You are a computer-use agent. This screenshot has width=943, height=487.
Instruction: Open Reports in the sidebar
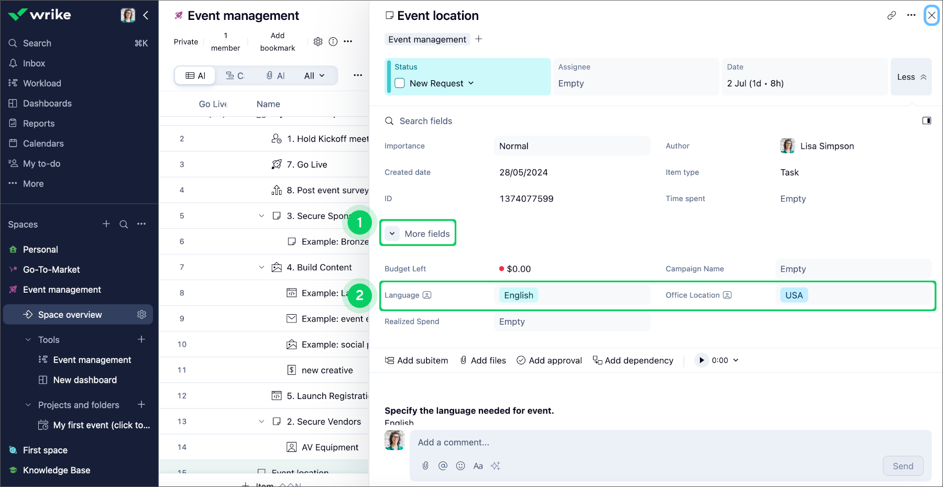tap(38, 123)
